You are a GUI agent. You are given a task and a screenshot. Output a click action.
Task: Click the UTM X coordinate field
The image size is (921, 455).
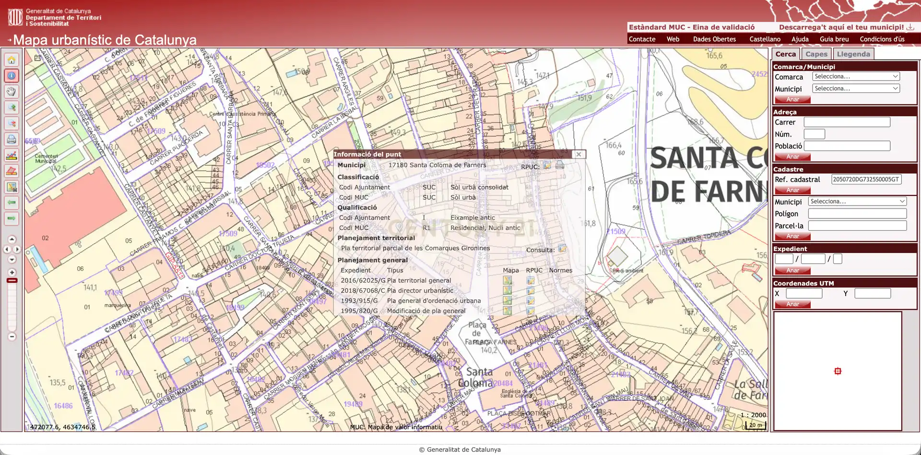coord(804,293)
